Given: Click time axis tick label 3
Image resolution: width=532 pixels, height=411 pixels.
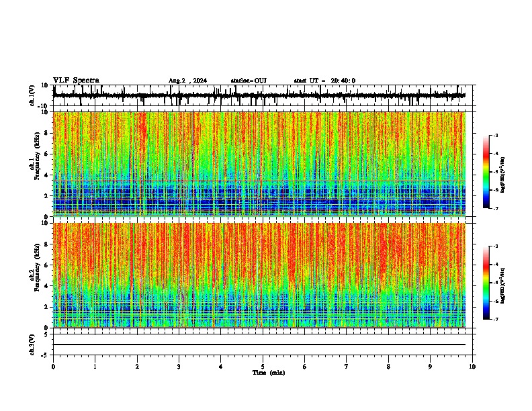Looking at the screenshot, I should coord(179,367).
